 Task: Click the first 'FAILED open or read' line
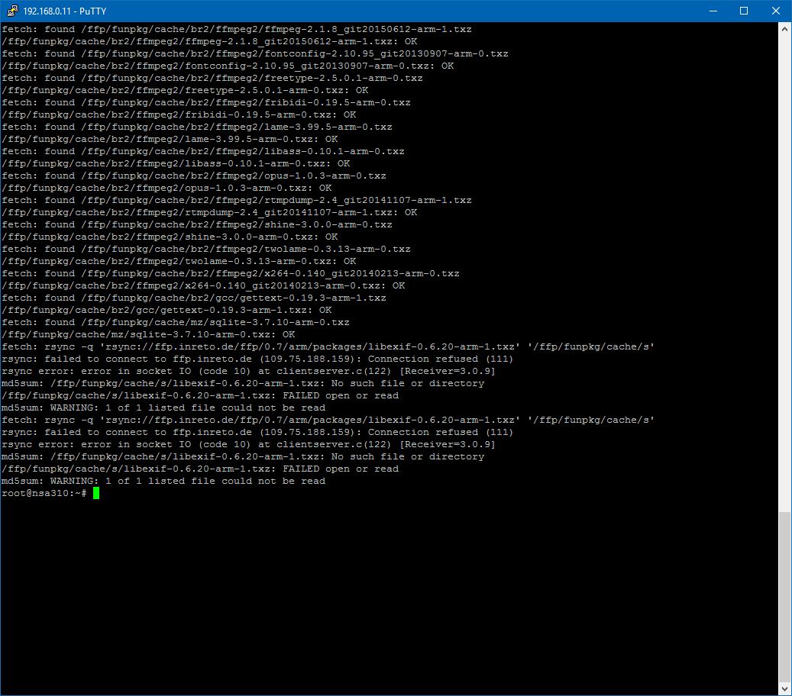(x=200, y=395)
